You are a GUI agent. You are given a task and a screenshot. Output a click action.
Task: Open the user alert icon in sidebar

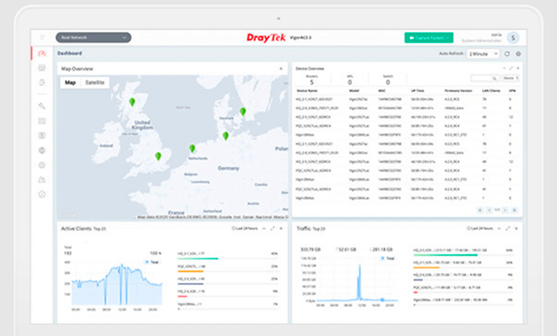tap(42, 180)
